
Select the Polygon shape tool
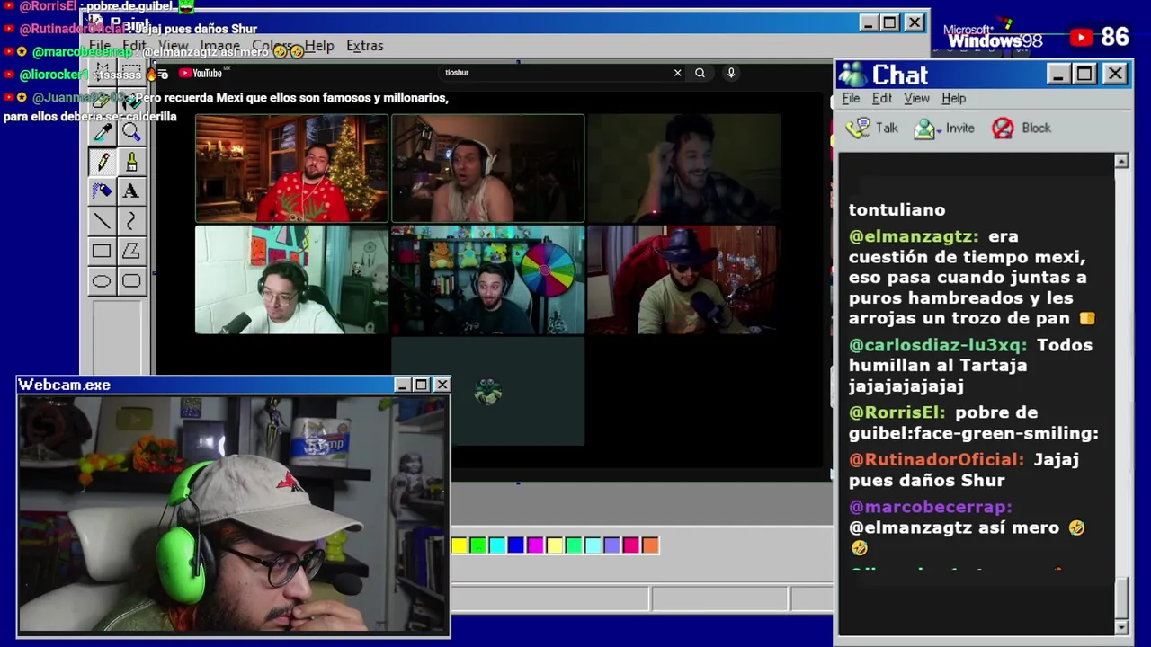[131, 252]
